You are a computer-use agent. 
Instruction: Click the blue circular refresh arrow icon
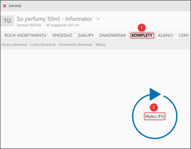point(155,113)
